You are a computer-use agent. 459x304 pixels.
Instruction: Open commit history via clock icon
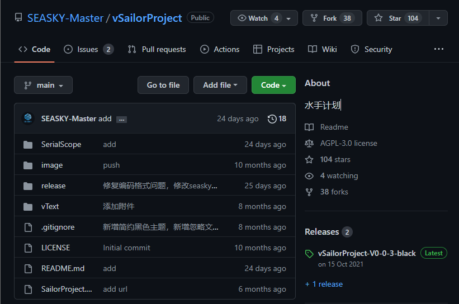[x=272, y=119]
